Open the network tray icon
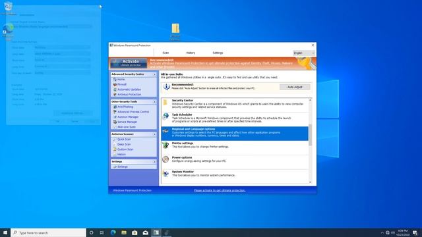Viewport: 422px width, 237px height. tap(388, 232)
